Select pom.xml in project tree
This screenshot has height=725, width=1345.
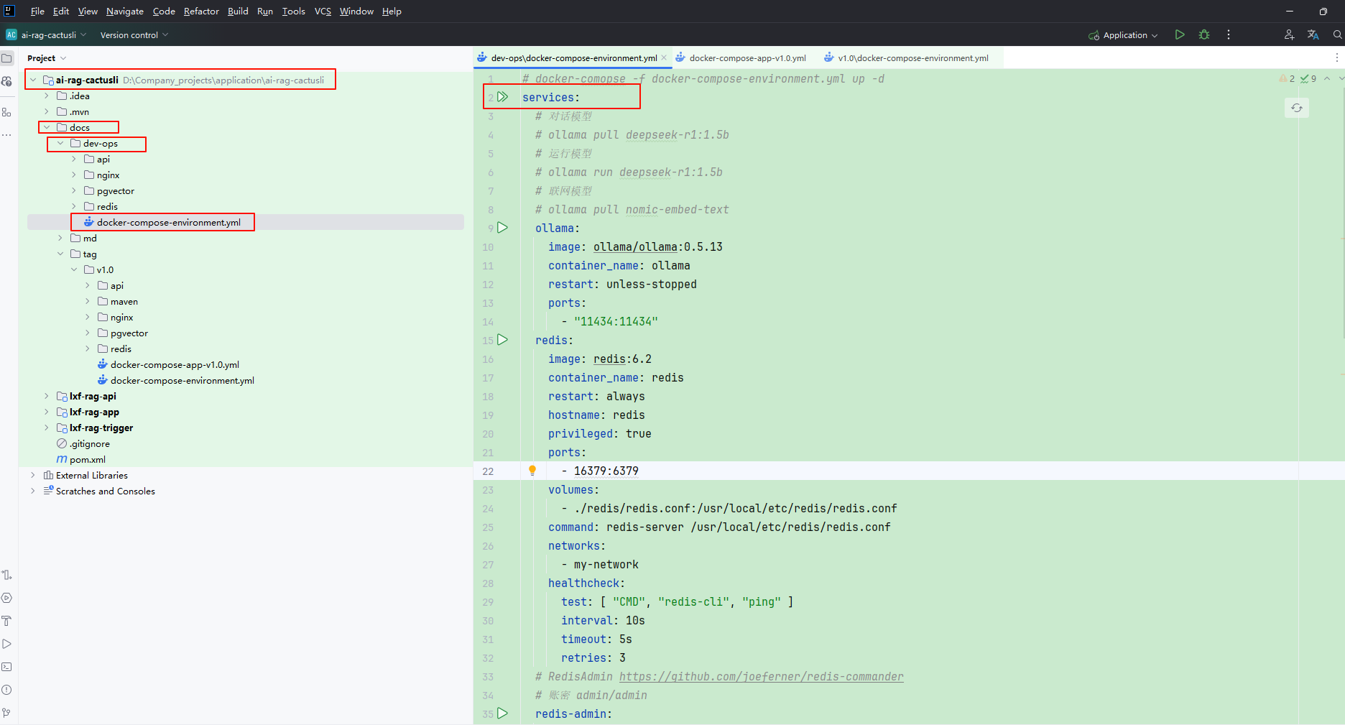pos(88,459)
